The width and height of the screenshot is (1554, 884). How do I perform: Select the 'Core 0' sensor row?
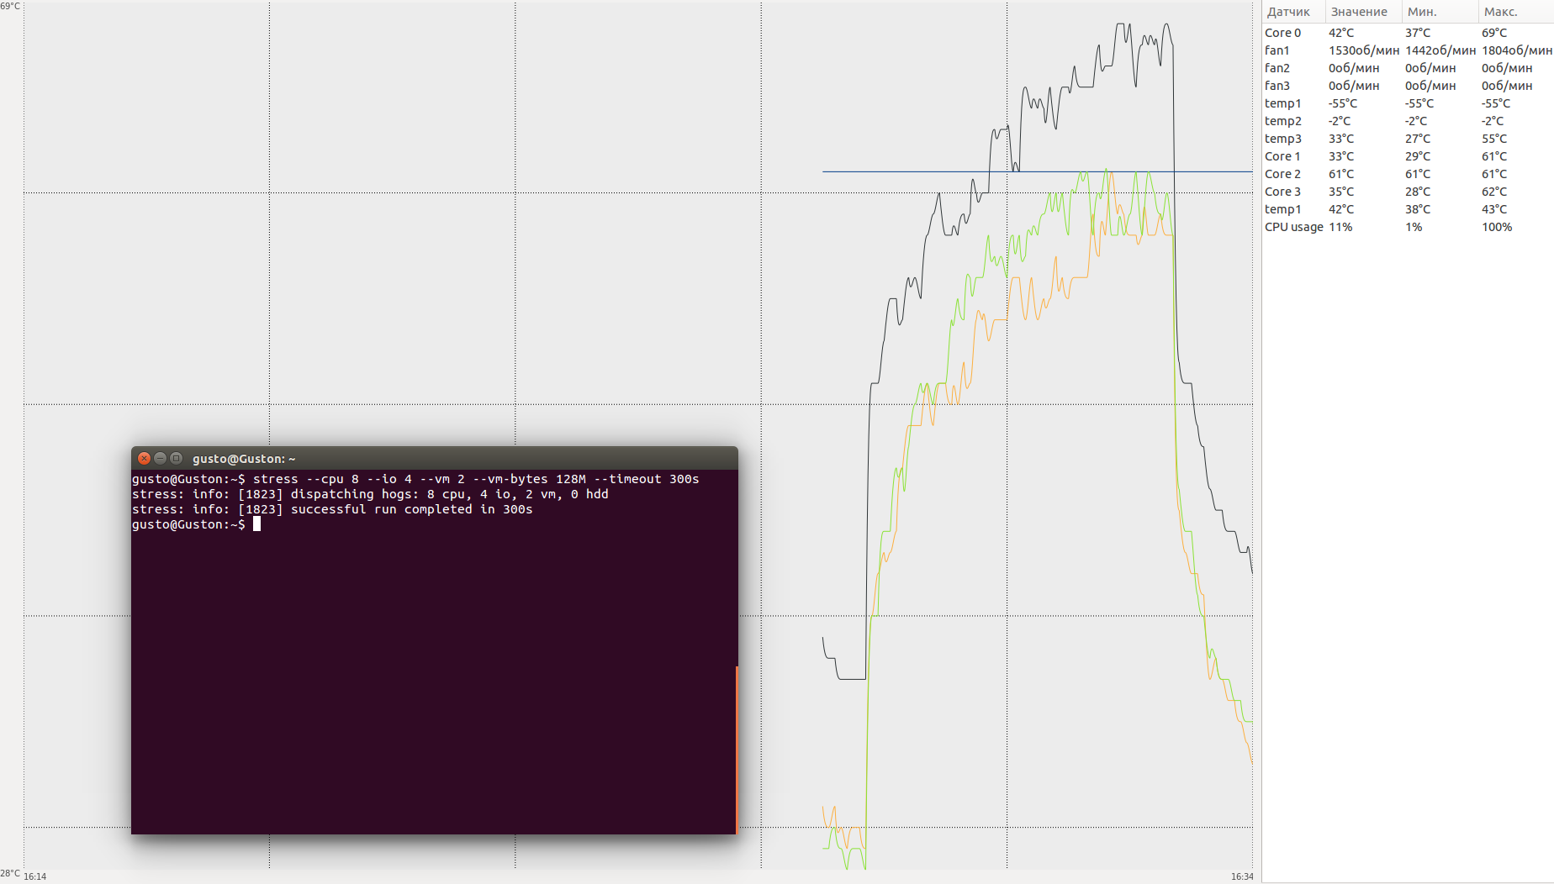point(1408,33)
